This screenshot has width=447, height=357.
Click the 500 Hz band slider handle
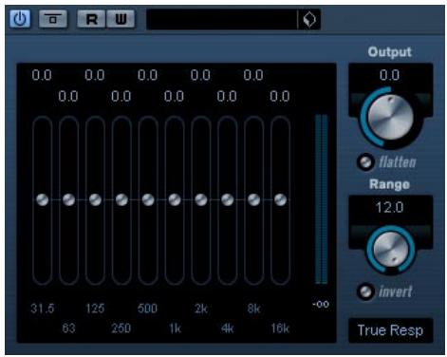[x=148, y=199]
